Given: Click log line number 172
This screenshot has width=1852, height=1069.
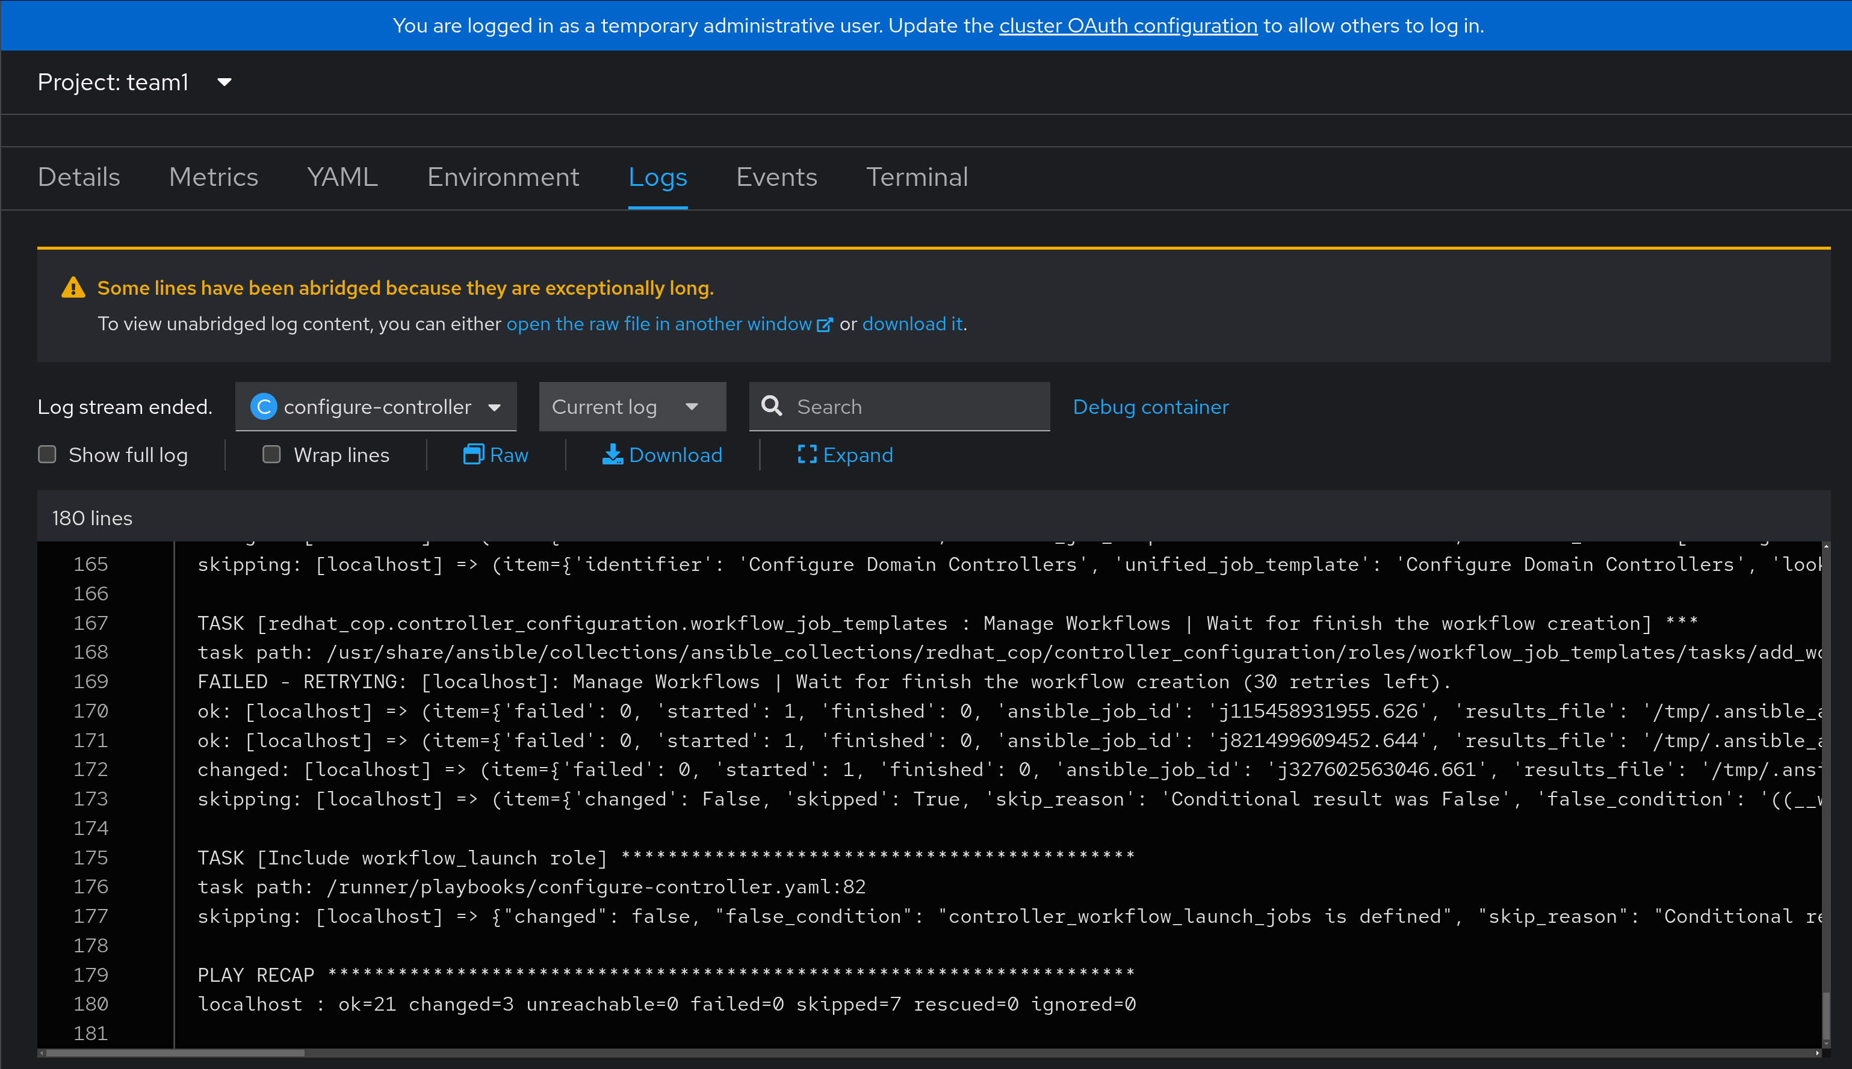Looking at the screenshot, I should pos(90,769).
